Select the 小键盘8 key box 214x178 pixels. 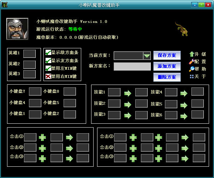pyautogui.click(x=70, y=91)
